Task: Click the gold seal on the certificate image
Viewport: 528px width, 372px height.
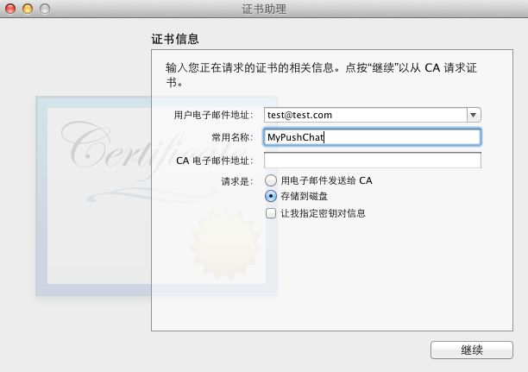Action: pyautogui.click(x=226, y=244)
